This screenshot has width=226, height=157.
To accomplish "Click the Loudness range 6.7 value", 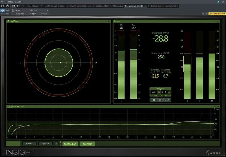I will [x=166, y=76].
